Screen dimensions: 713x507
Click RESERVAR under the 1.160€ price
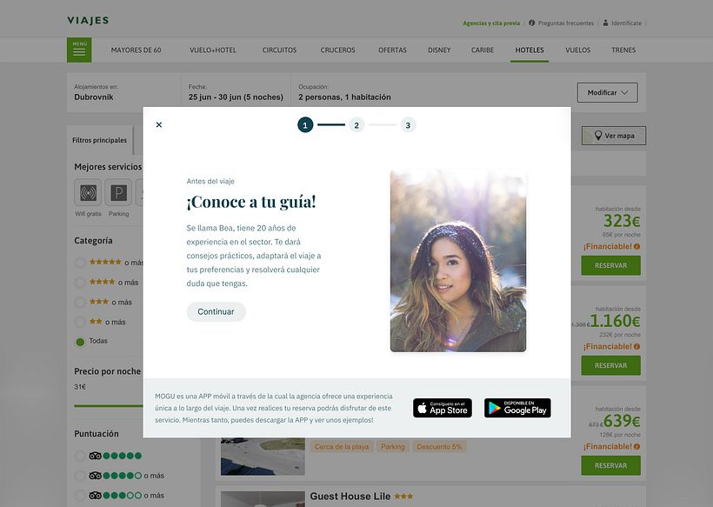click(x=610, y=365)
